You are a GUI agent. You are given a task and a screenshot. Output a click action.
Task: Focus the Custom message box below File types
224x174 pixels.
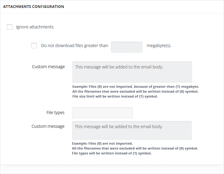132,130
